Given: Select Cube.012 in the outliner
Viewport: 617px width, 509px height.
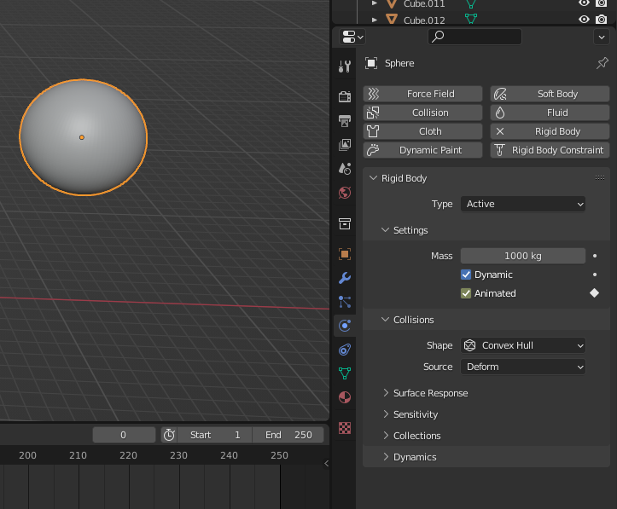Looking at the screenshot, I should click(x=424, y=20).
